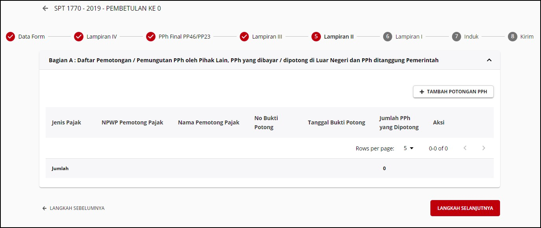
Task: Click the step 5 circle icon
Action: [316, 37]
